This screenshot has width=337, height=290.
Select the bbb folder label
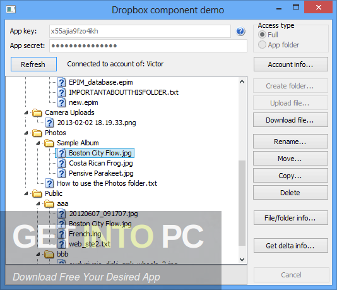coord(62,254)
